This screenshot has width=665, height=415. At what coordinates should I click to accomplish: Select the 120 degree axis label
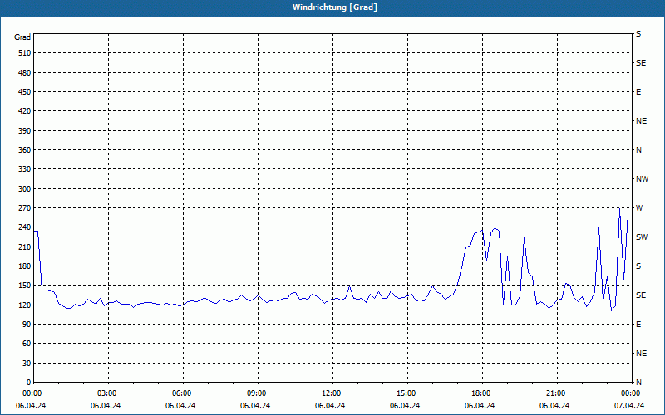click(x=24, y=305)
